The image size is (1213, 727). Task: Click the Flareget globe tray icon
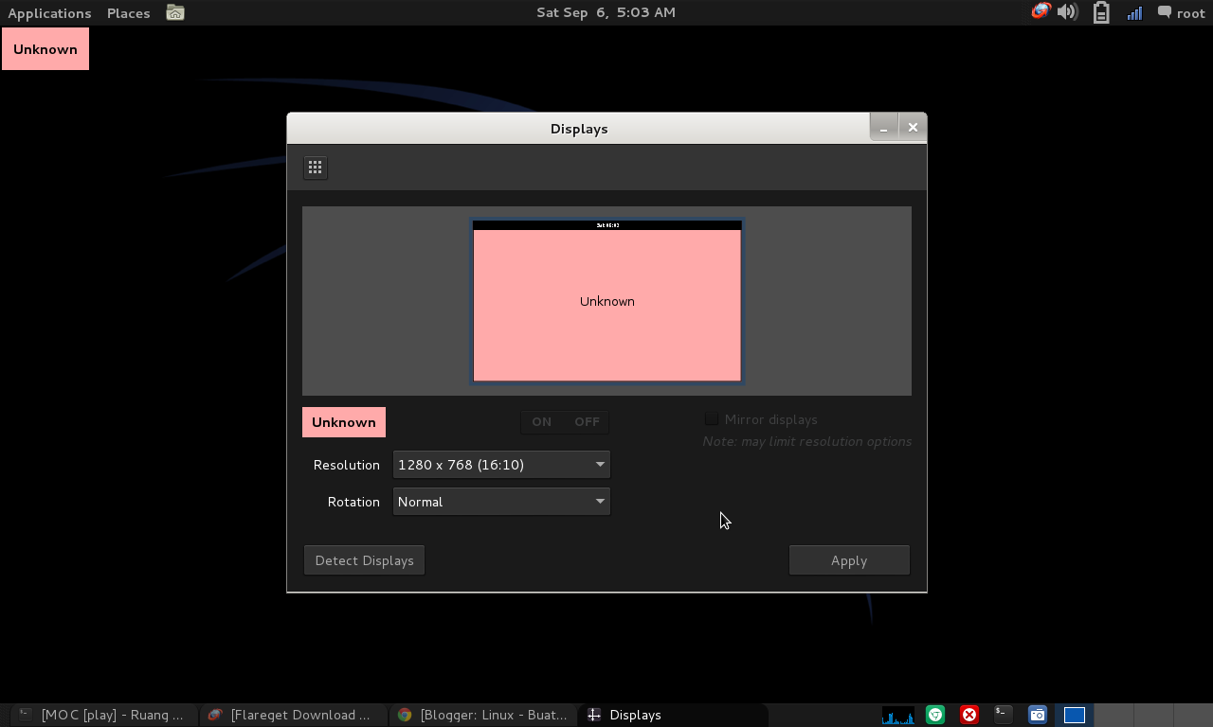1041,12
